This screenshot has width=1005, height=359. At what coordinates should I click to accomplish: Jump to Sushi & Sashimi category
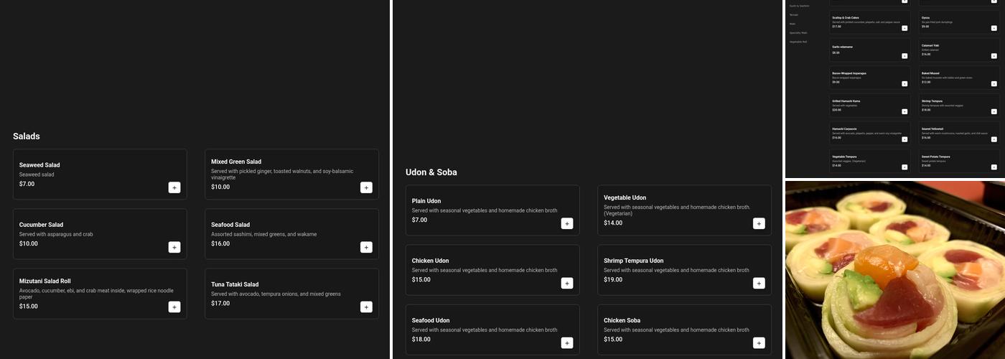[799, 6]
